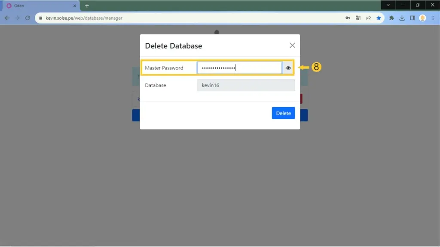Close the Delete Database dialog
The image size is (440, 247).
(292, 45)
